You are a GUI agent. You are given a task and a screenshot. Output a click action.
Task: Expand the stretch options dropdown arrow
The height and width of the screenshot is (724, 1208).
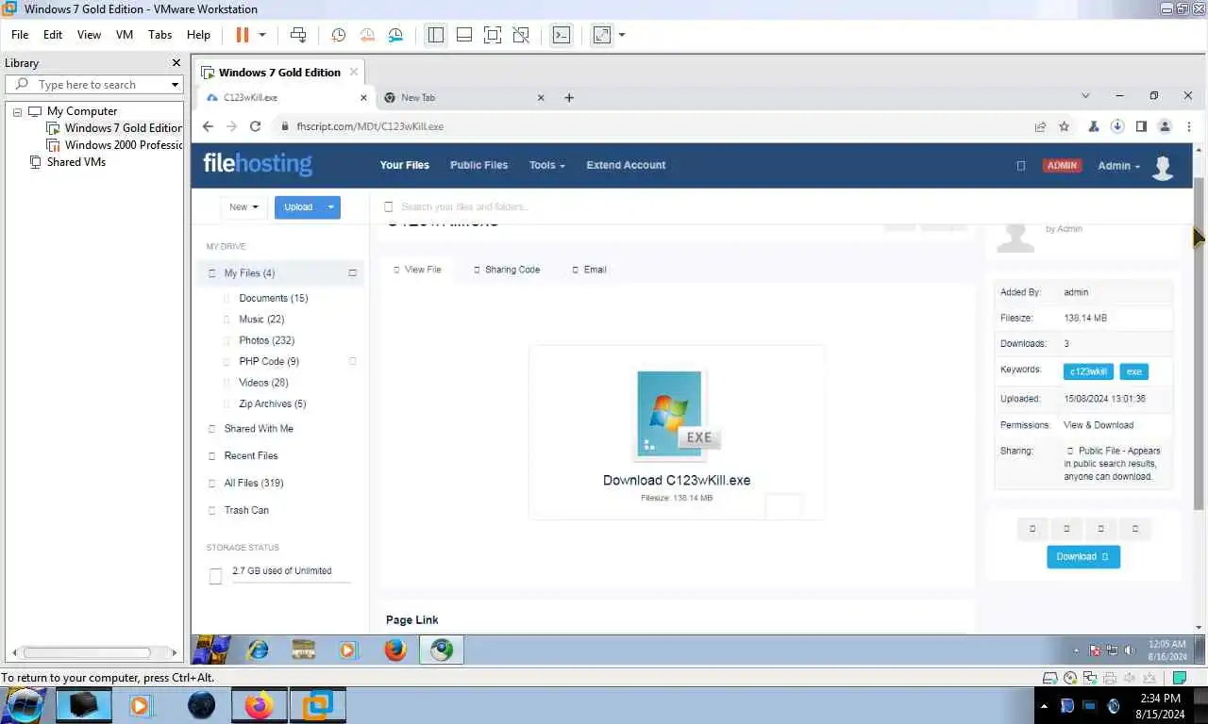[x=622, y=35]
